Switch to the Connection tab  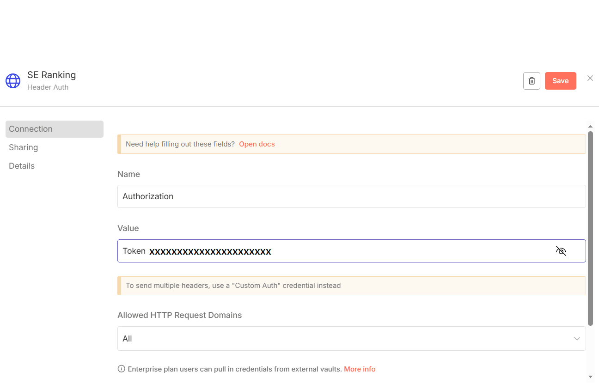tap(54, 129)
